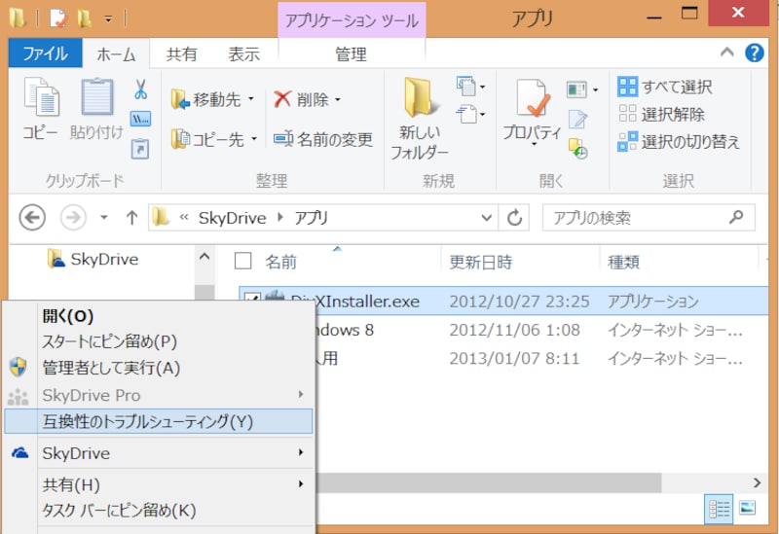This screenshot has height=534, width=779.
Task: Click the horizontal scrollbar right arrow
Action: (757, 482)
